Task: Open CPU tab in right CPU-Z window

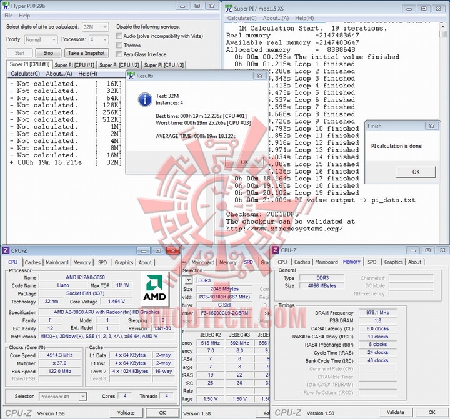Action: click(282, 262)
